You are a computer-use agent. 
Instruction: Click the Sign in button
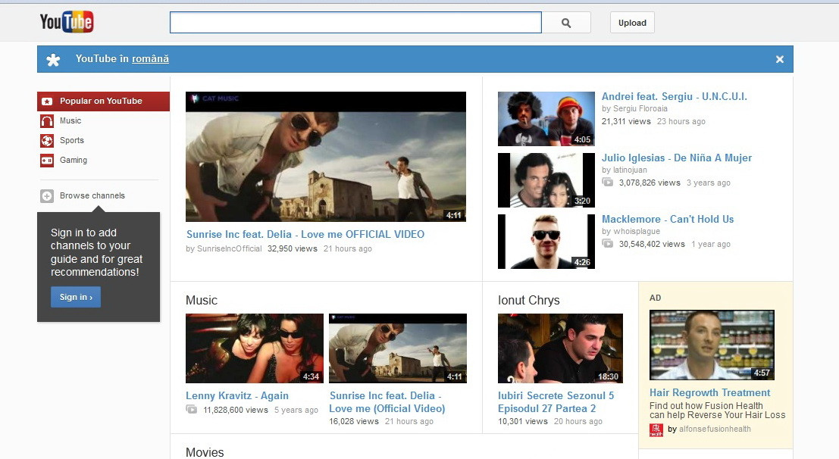tap(75, 297)
